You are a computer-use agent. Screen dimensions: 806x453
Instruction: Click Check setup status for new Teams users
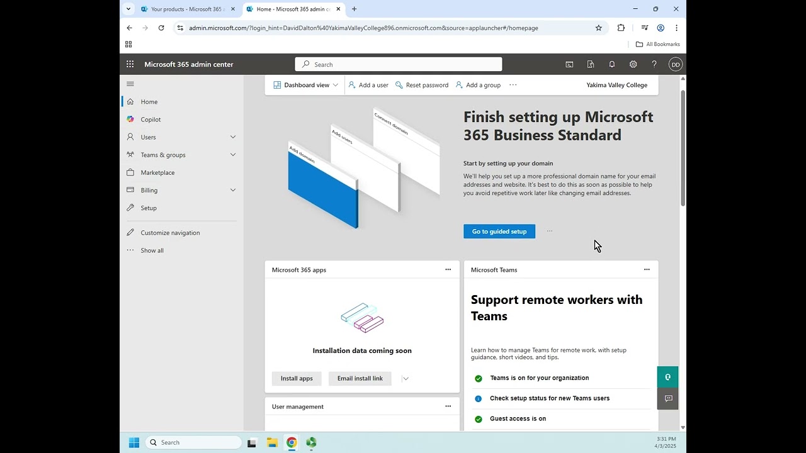tap(550, 398)
